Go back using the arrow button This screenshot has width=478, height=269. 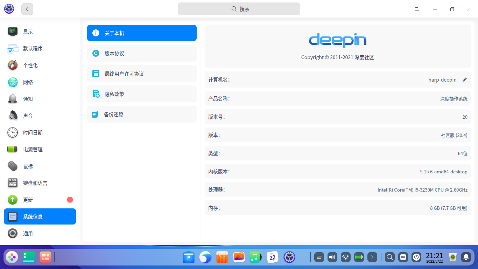click(27, 9)
